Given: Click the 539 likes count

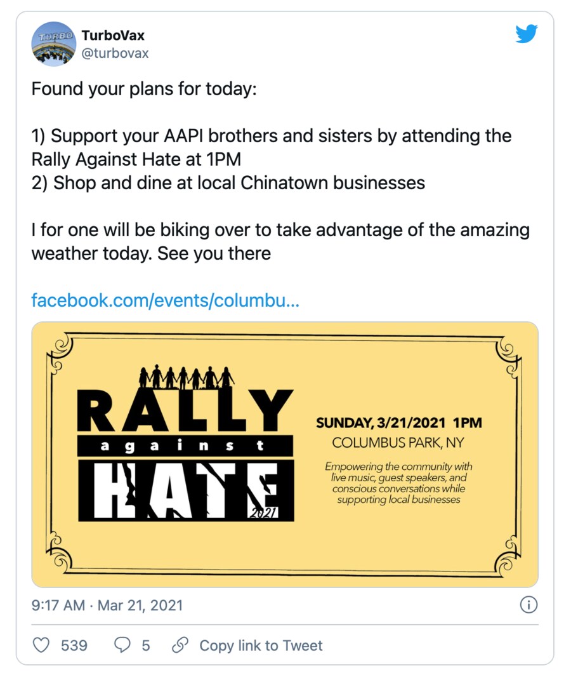Looking at the screenshot, I should (x=74, y=645).
